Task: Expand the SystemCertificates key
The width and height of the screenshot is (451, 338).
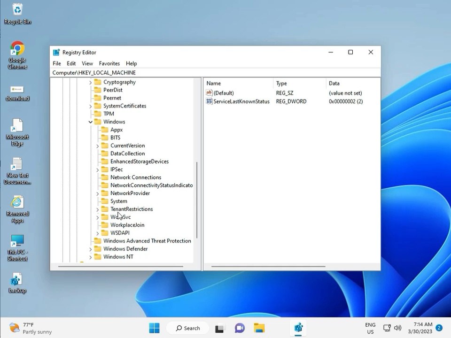Action: [x=90, y=107]
